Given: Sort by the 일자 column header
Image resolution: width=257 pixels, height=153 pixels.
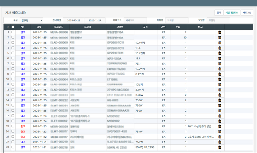Looking at the screenshot, I should [39, 27].
